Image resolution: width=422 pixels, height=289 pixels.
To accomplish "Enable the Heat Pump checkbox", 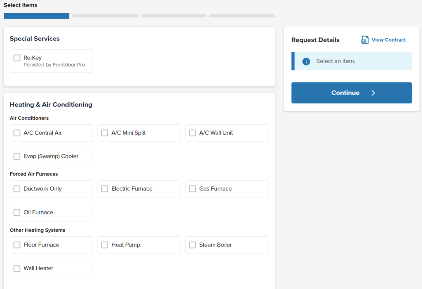I will point(104,245).
